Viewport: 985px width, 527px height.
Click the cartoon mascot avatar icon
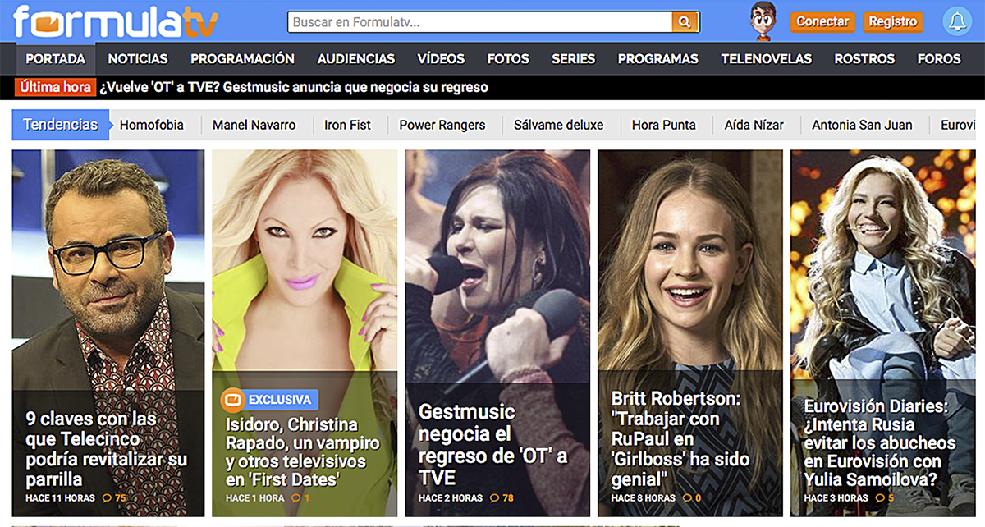pos(763,21)
